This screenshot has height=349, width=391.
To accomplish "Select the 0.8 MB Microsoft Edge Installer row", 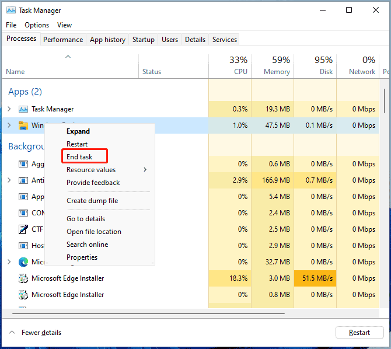I will click(x=191, y=295).
